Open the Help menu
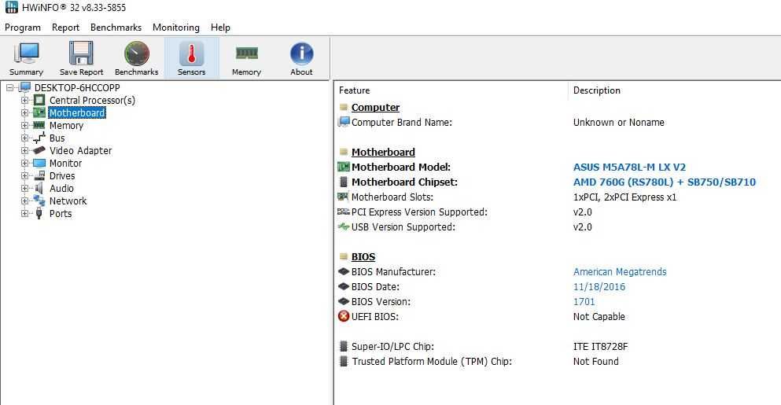The width and height of the screenshot is (781, 405). [220, 28]
